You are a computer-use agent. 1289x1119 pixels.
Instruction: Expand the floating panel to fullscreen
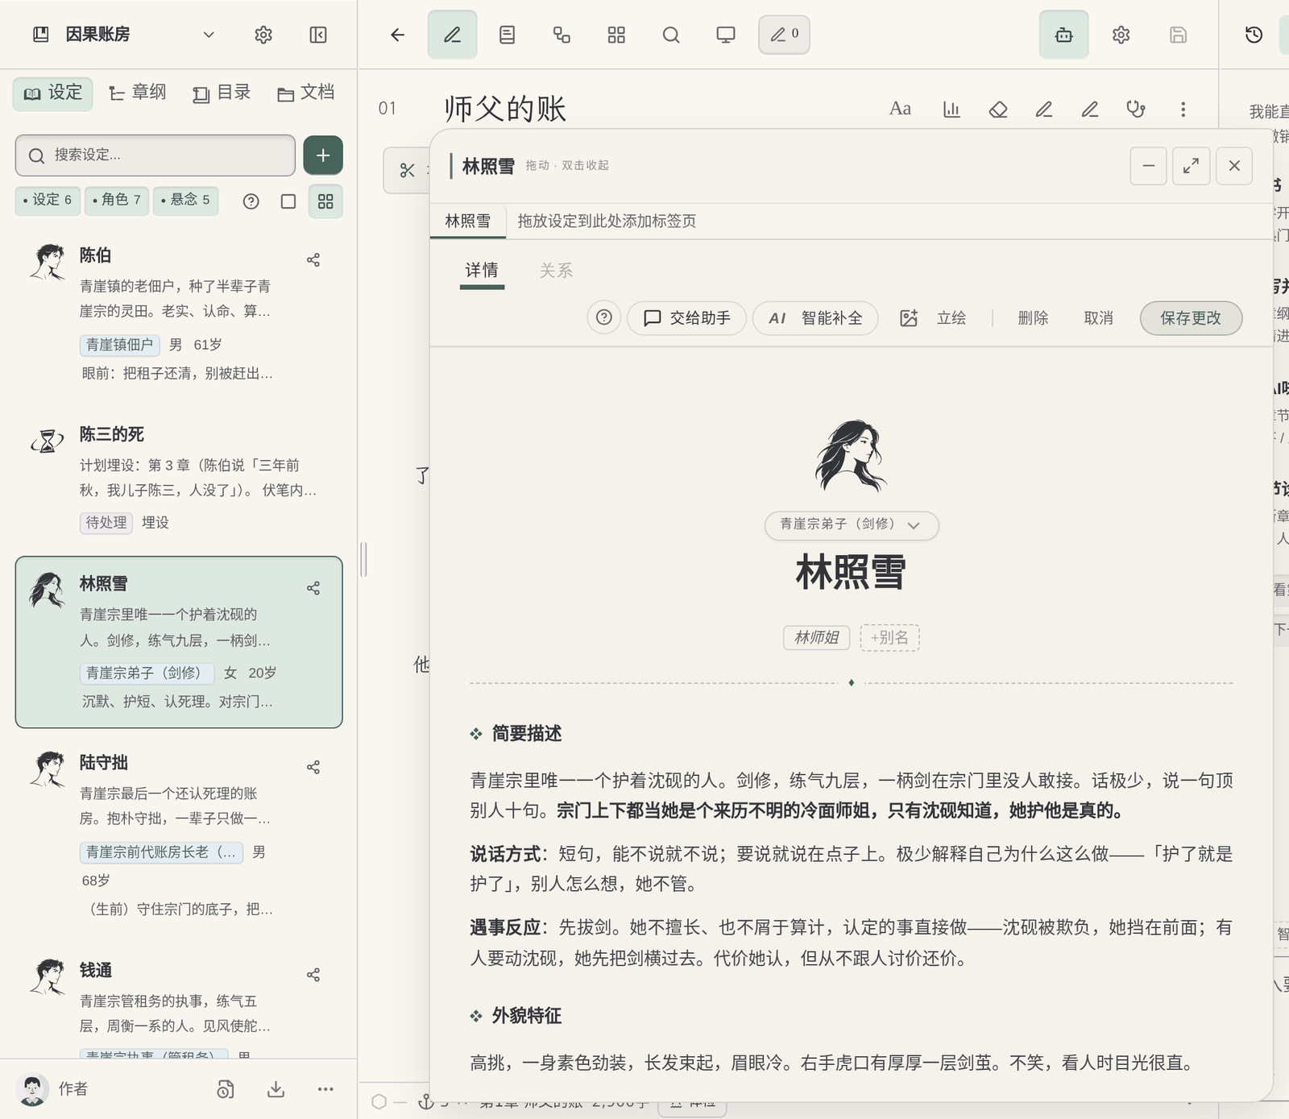(x=1191, y=166)
